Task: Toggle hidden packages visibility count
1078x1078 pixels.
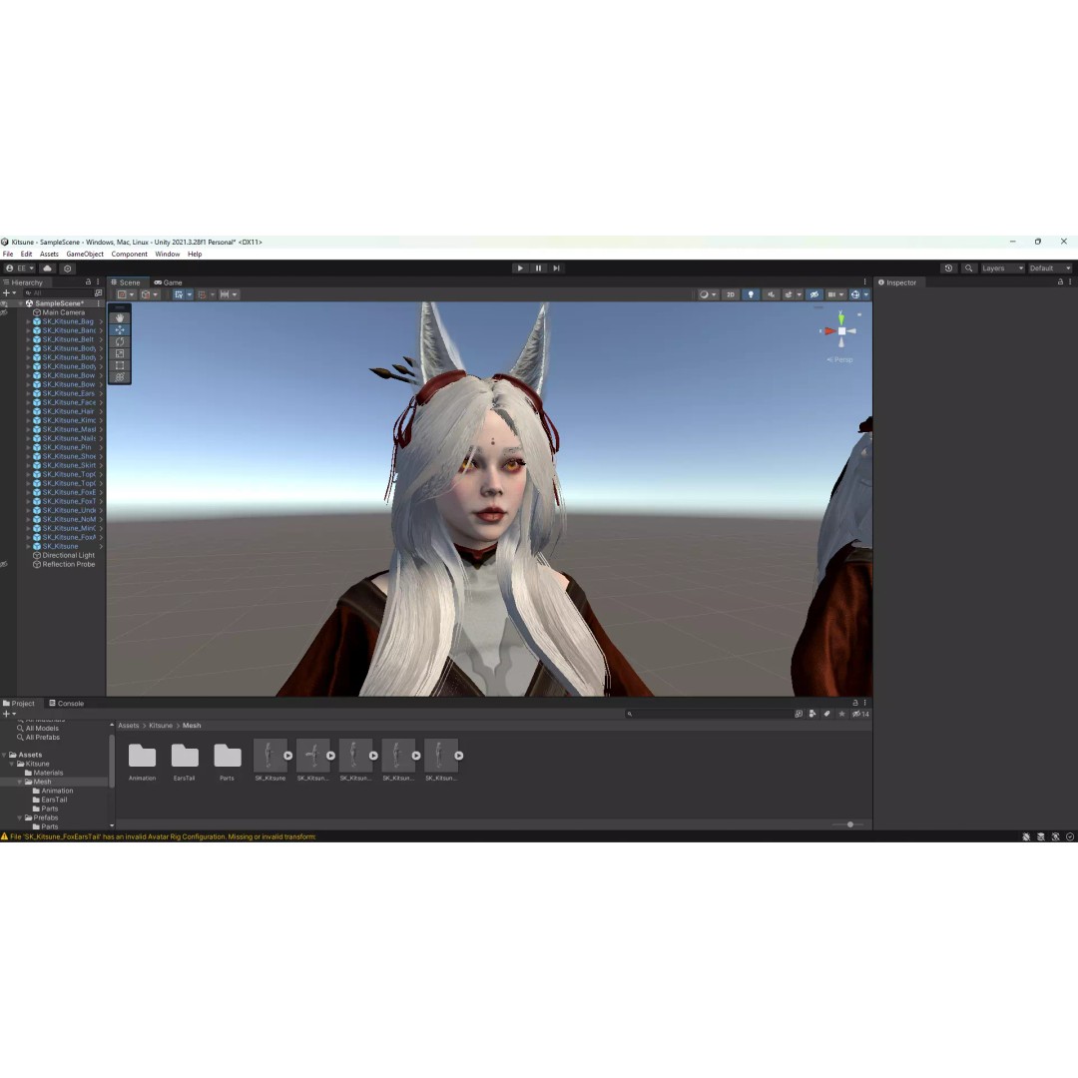Action: (860, 714)
